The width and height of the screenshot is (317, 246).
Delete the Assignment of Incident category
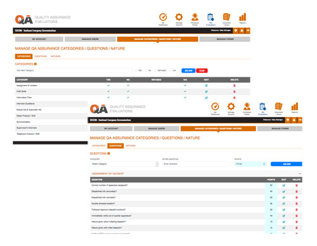(x=234, y=86)
